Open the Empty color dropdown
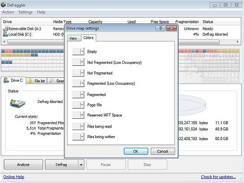244x183 pixels. click(78, 51)
